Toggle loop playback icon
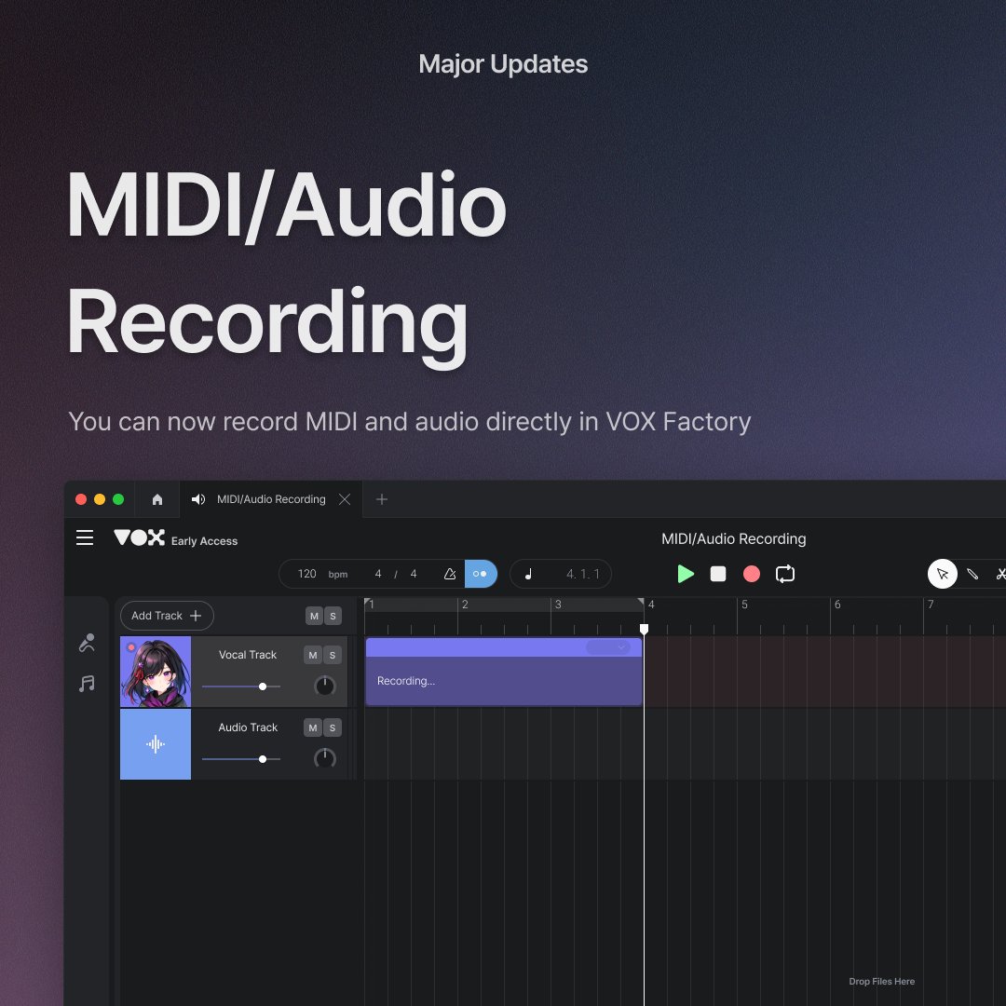This screenshot has width=1006, height=1006. [x=784, y=574]
